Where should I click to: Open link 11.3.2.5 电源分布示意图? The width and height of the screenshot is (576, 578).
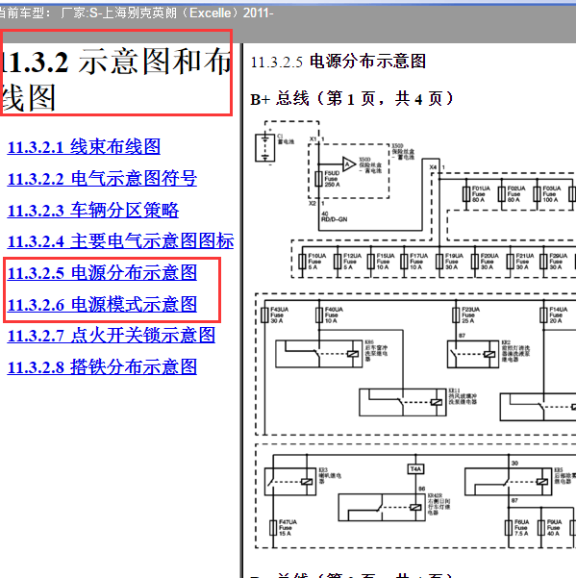[102, 273]
